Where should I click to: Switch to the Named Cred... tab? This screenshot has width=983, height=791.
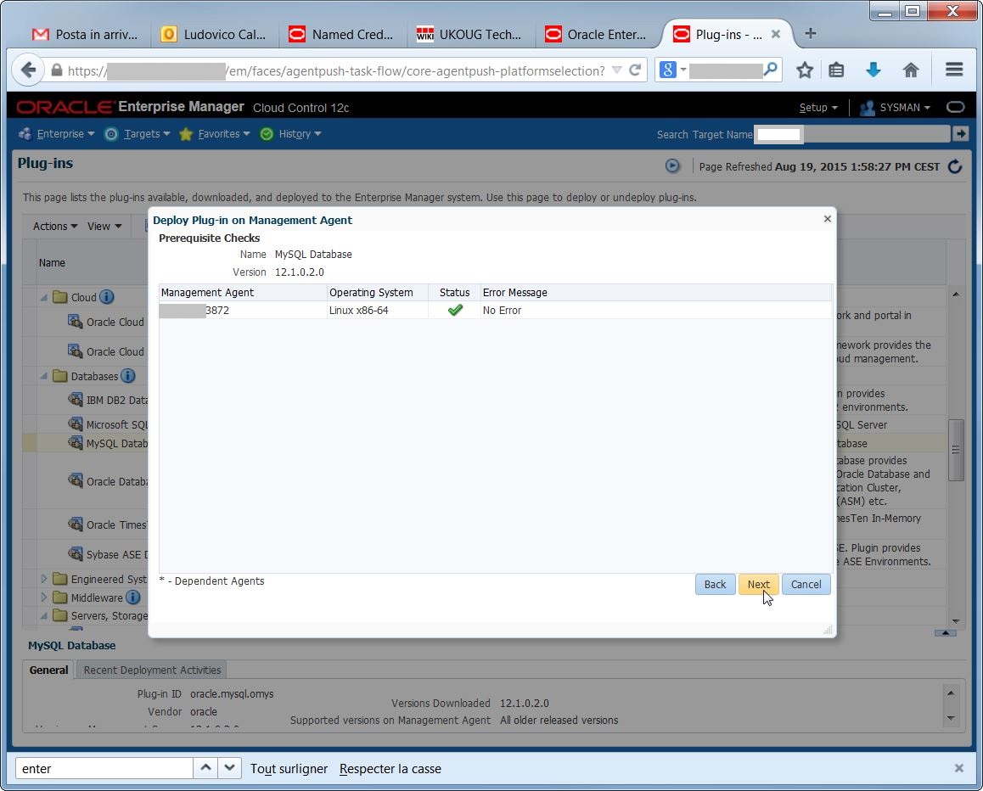coord(341,35)
